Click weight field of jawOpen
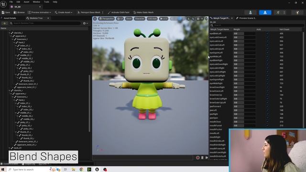Image resolution: width=306 pixels, height=172 pixels. pyautogui.click(x=244, y=118)
